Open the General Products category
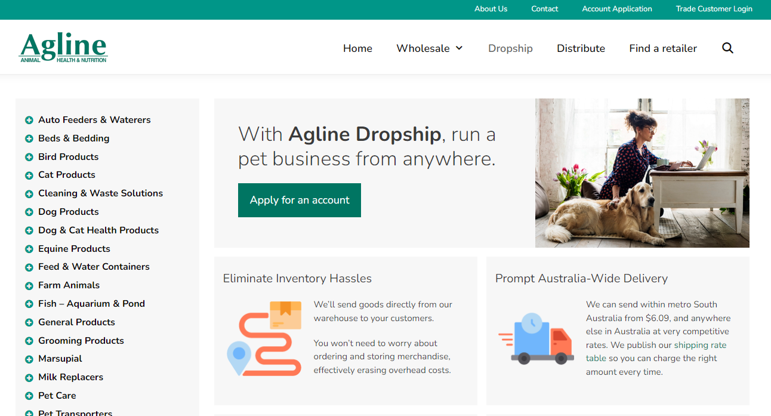 (76, 322)
